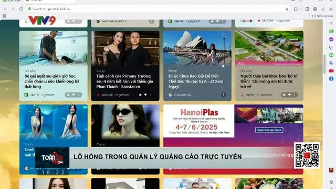Open YouTube from the sidebar
The image size is (336, 189).
(331, 71)
